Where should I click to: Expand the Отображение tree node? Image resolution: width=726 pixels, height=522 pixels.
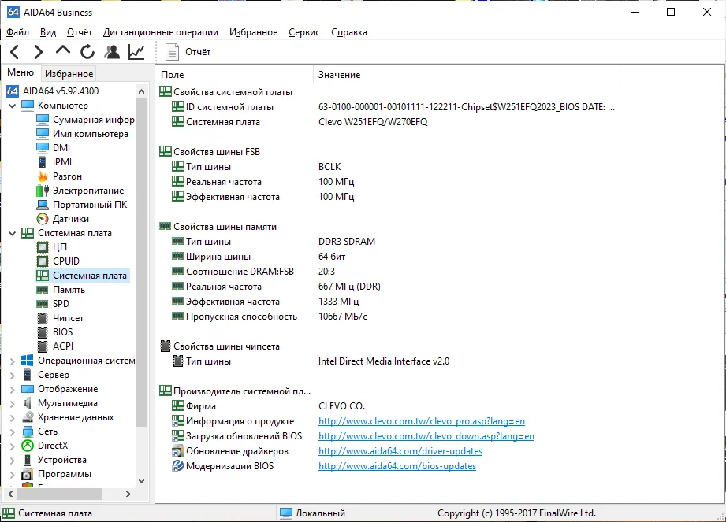point(13,390)
